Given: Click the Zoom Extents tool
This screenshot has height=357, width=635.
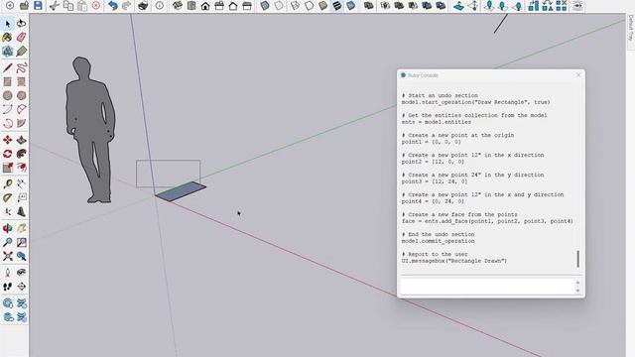Looking at the screenshot, I should tap(7, 256).
